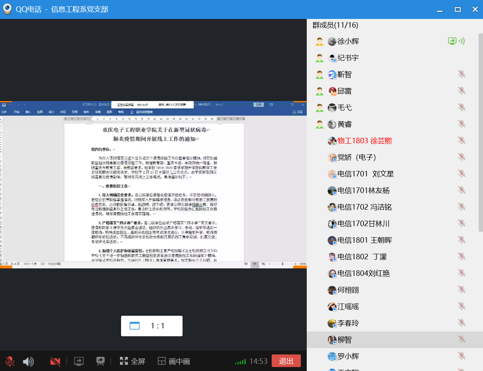Click the green signal strength indicator
This screenshot has height=371, width=483.
(240, 361)
